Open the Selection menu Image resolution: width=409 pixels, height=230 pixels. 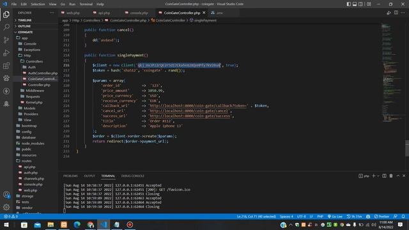[x=38, y=4]
